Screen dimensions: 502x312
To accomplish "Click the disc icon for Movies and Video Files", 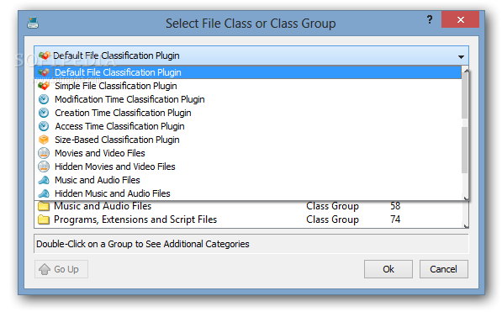I will point(44,153).
